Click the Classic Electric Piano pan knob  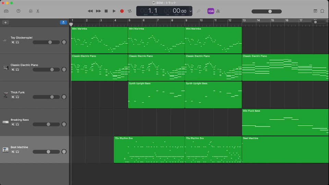[x=64, y=70]
